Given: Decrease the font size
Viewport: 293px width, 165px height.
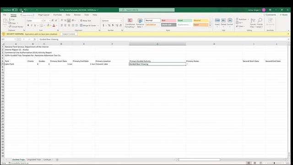Looking at the screenshot, I should tap(56, 20).
